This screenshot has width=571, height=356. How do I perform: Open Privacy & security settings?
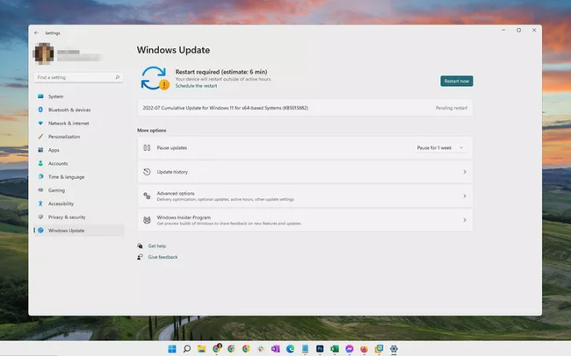(x=67, y=217)
